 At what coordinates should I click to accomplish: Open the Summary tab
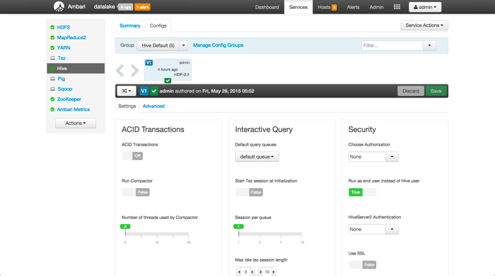pyautogui.click(x=130, y=25)
